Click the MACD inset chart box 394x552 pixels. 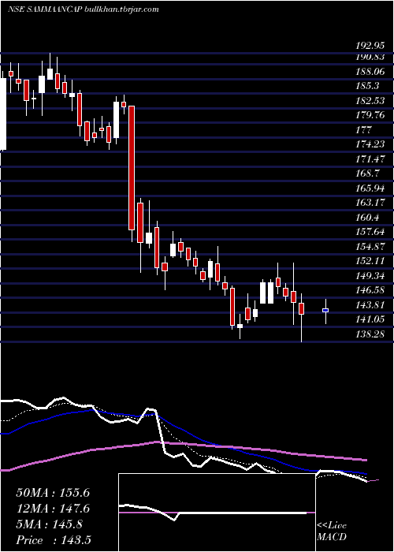(x=217, y=513)
